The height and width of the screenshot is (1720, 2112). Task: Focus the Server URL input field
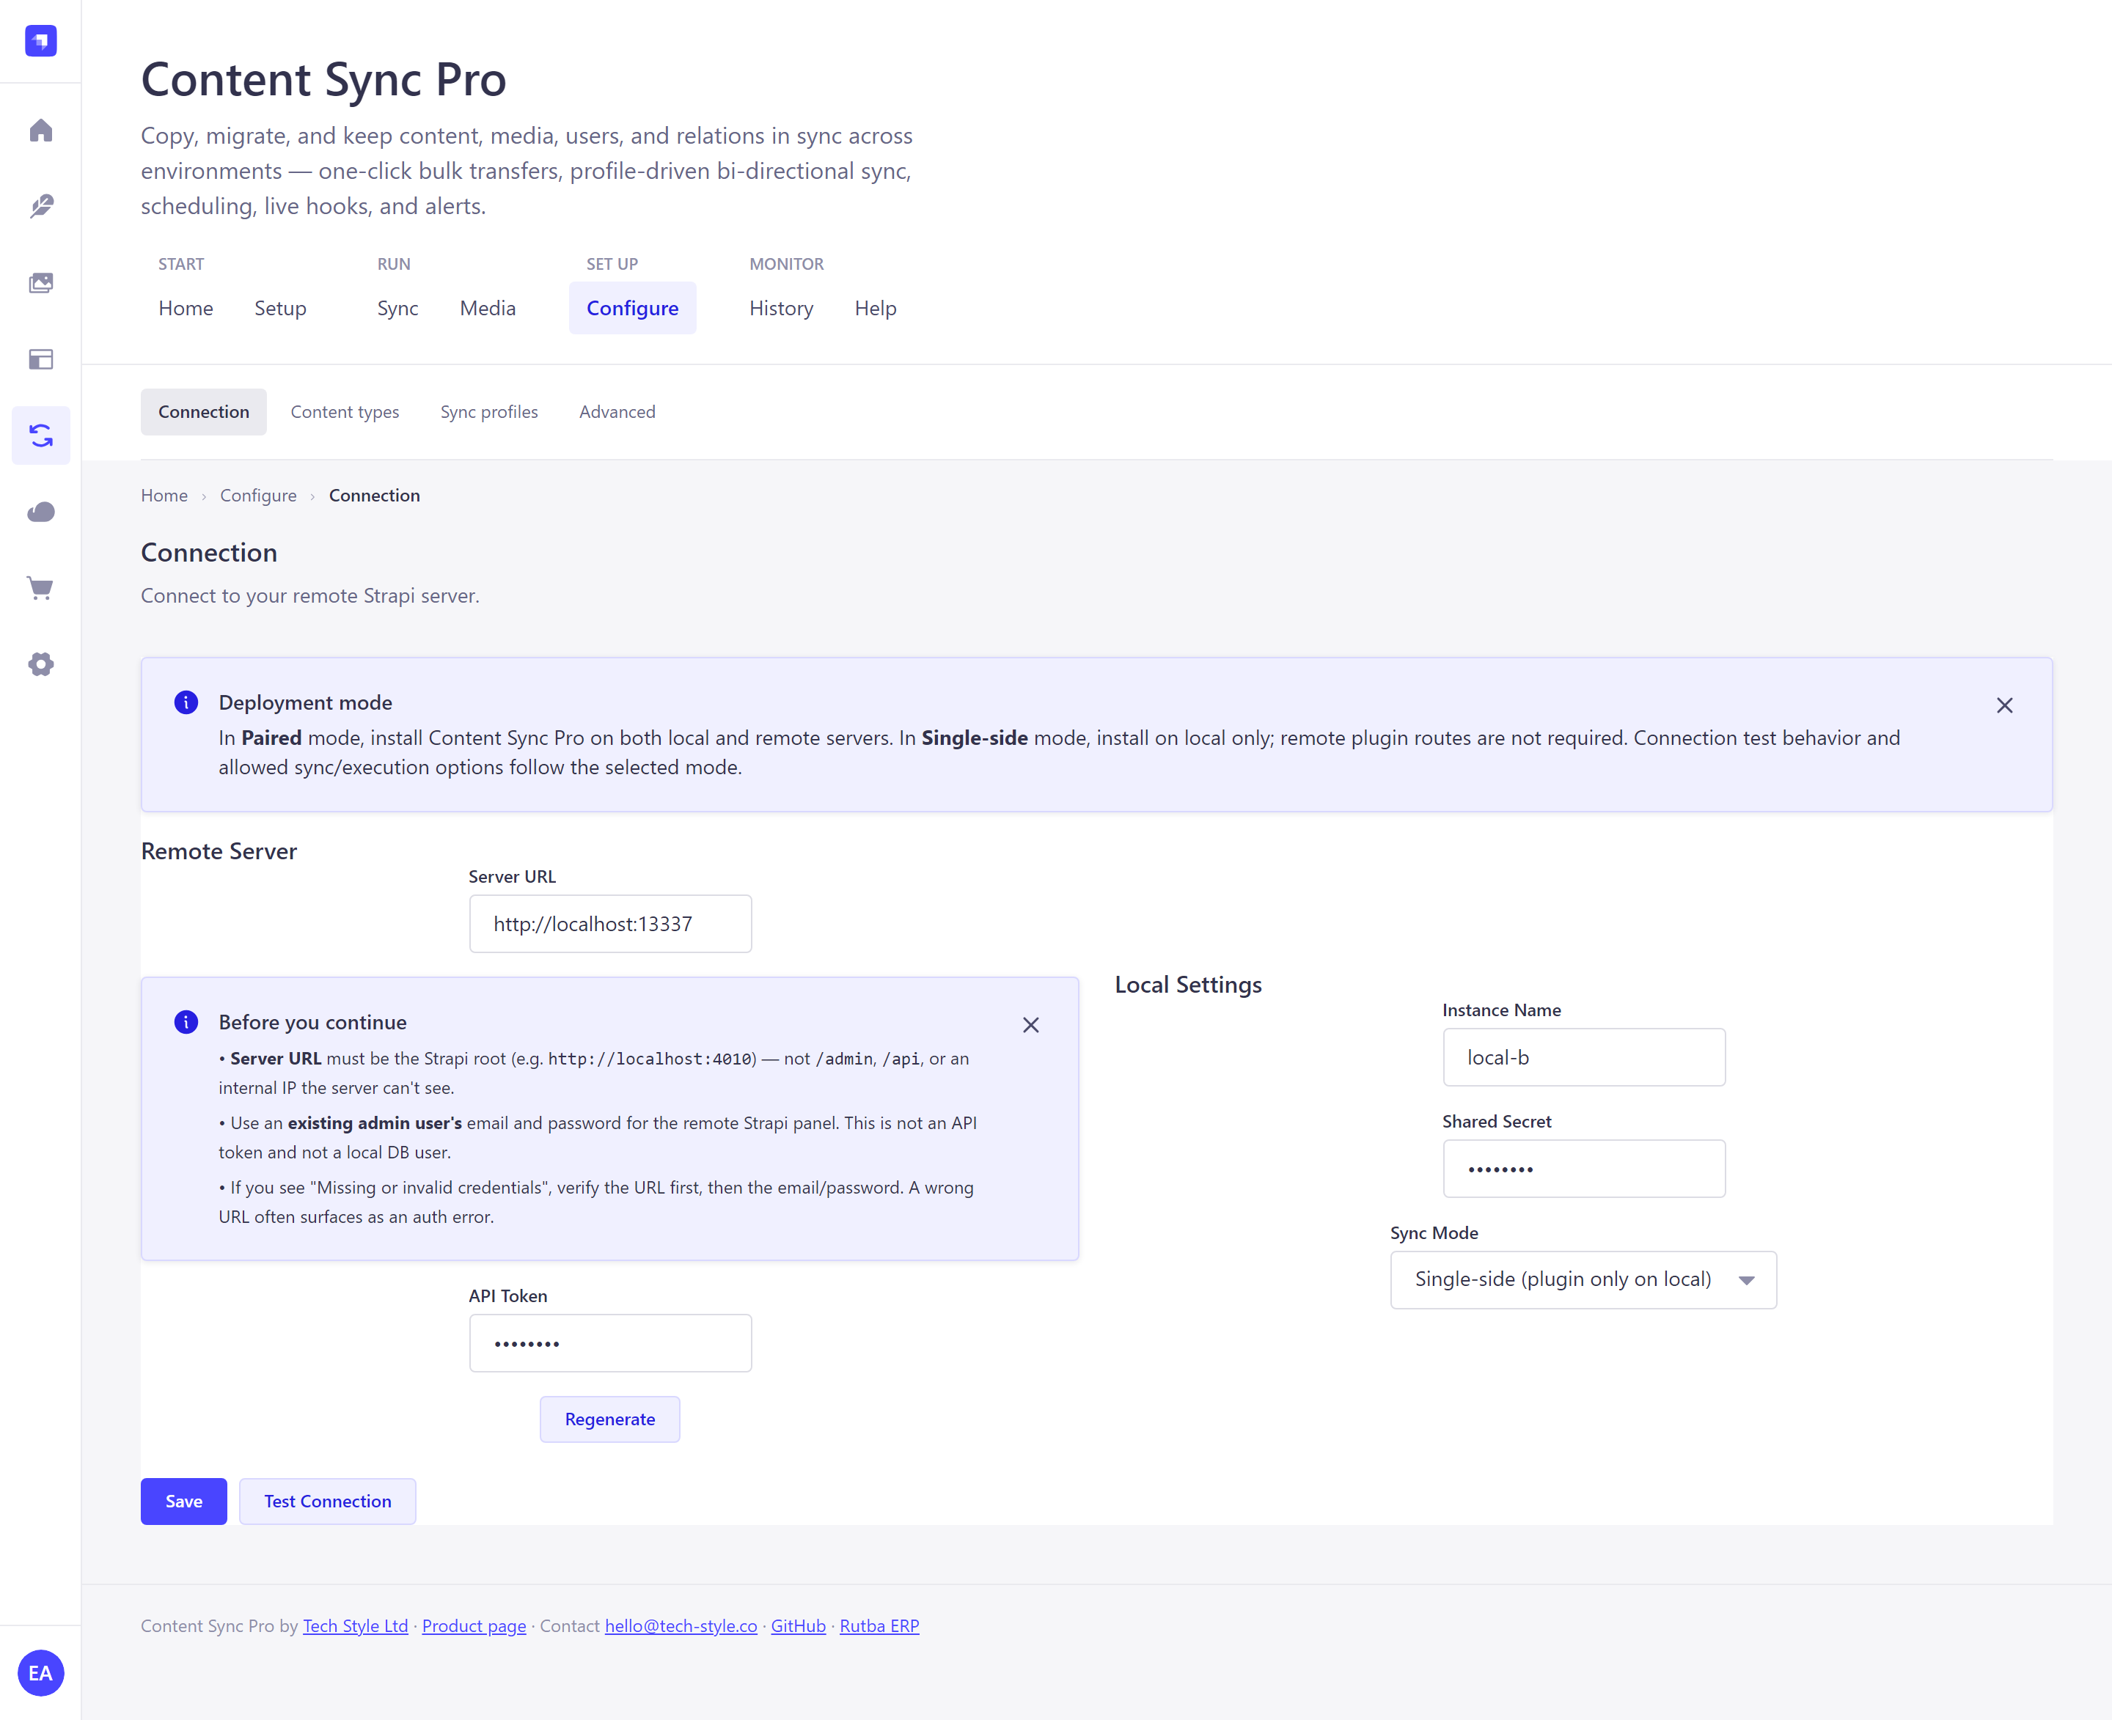(609, 923)
